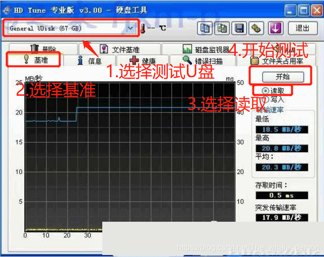The image size is (324, 257).
Task: Click the 平均 average label
Action: click(265, 156)
